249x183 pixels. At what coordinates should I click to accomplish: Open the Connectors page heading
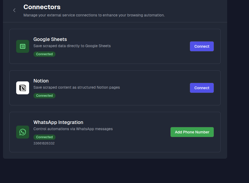[42, 7]
